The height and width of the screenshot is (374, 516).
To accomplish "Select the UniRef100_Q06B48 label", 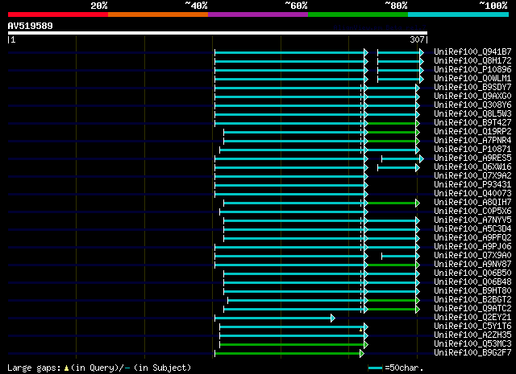I will 472,282.
